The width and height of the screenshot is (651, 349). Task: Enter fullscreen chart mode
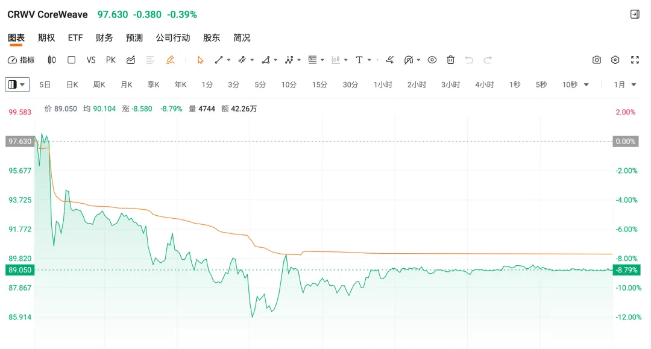point(635,60)
